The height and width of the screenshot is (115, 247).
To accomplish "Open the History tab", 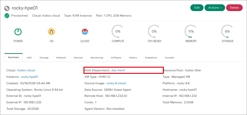I will [x=133, y=57].
